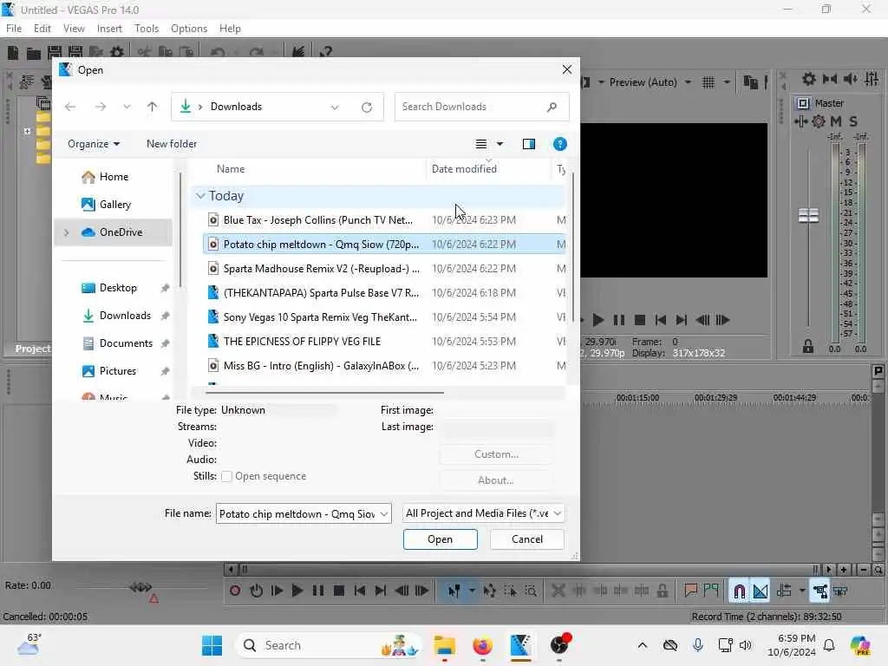Open the Help menu
The image size is (888, 666).
pyautogui.click(x=230, y=29)
